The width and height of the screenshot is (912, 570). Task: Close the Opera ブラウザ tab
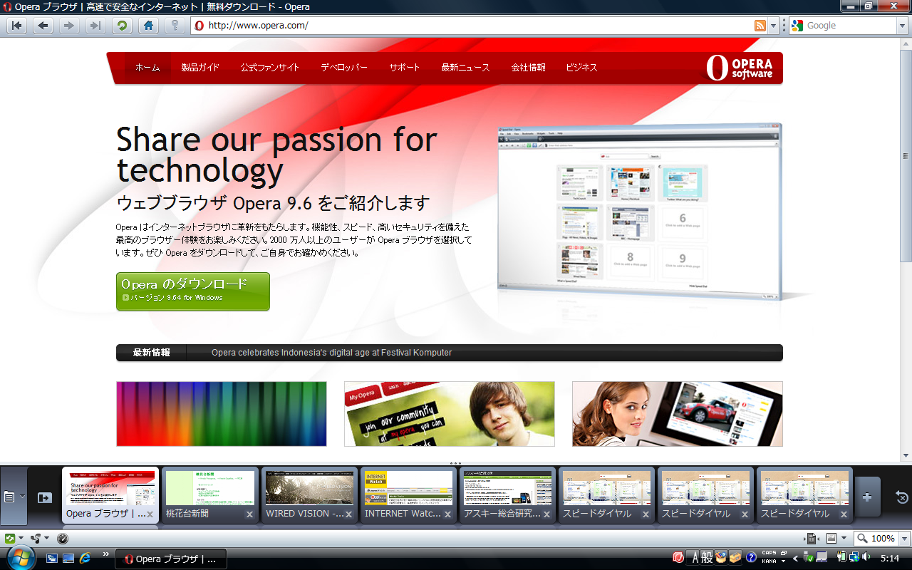(150, 514)
